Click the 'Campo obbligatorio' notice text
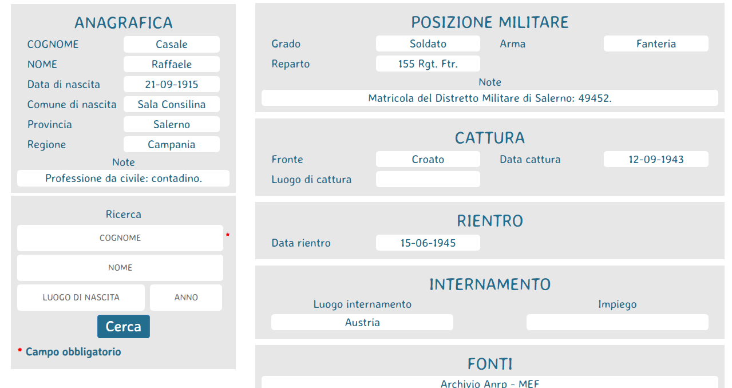Viewport: 732px width, 388px height. click(x=73, y=351)
